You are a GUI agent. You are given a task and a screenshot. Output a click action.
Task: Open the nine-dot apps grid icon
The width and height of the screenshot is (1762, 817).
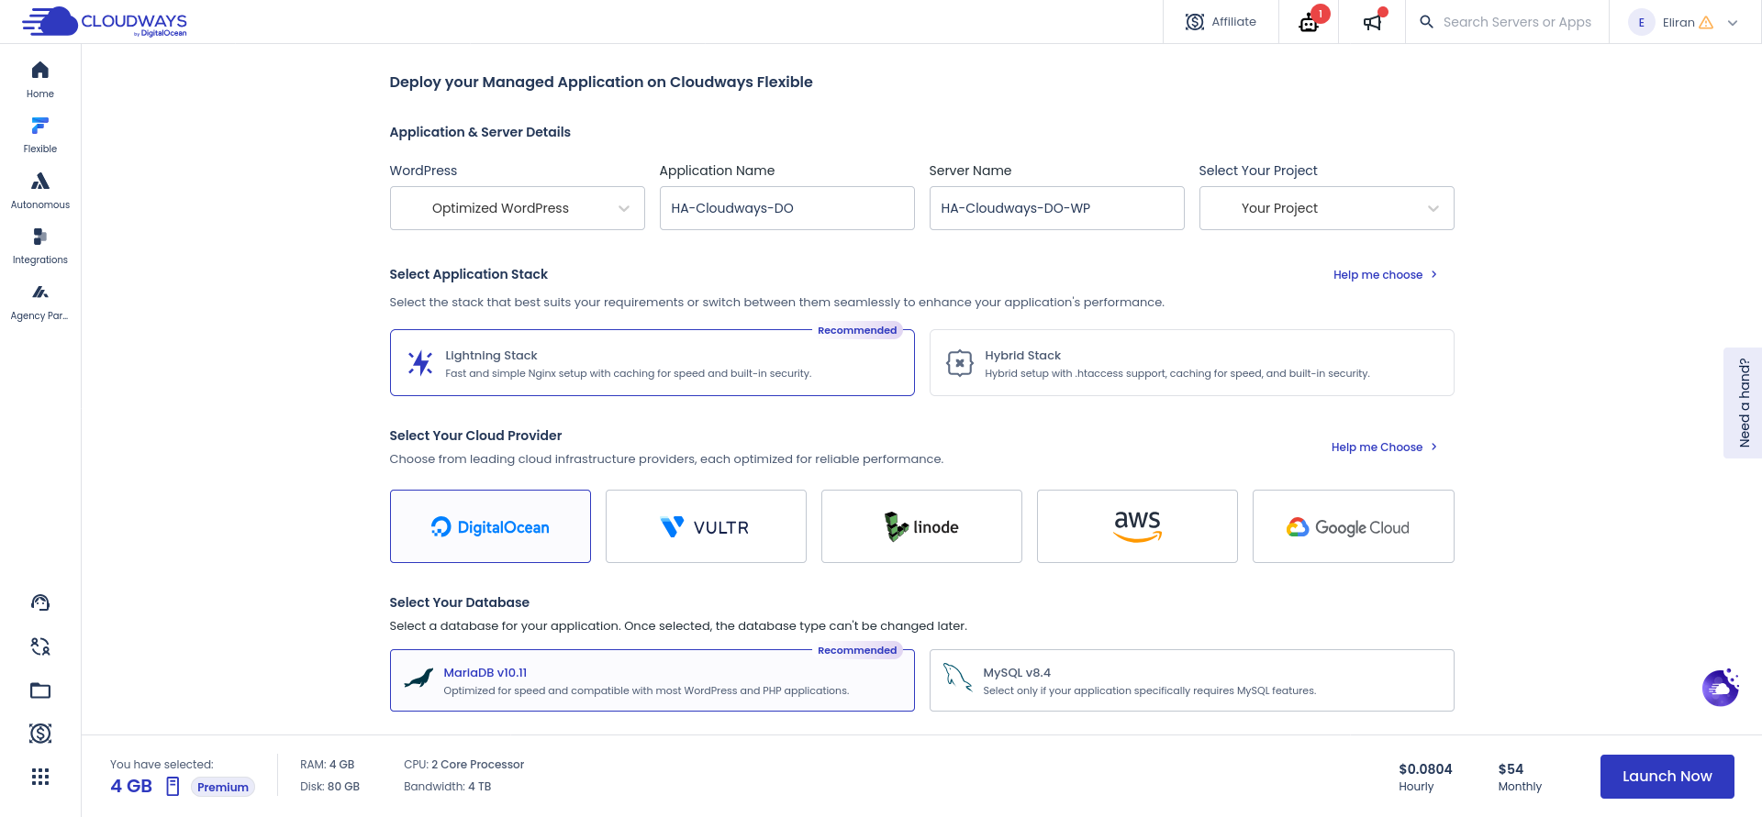click(x=40, y=778)
